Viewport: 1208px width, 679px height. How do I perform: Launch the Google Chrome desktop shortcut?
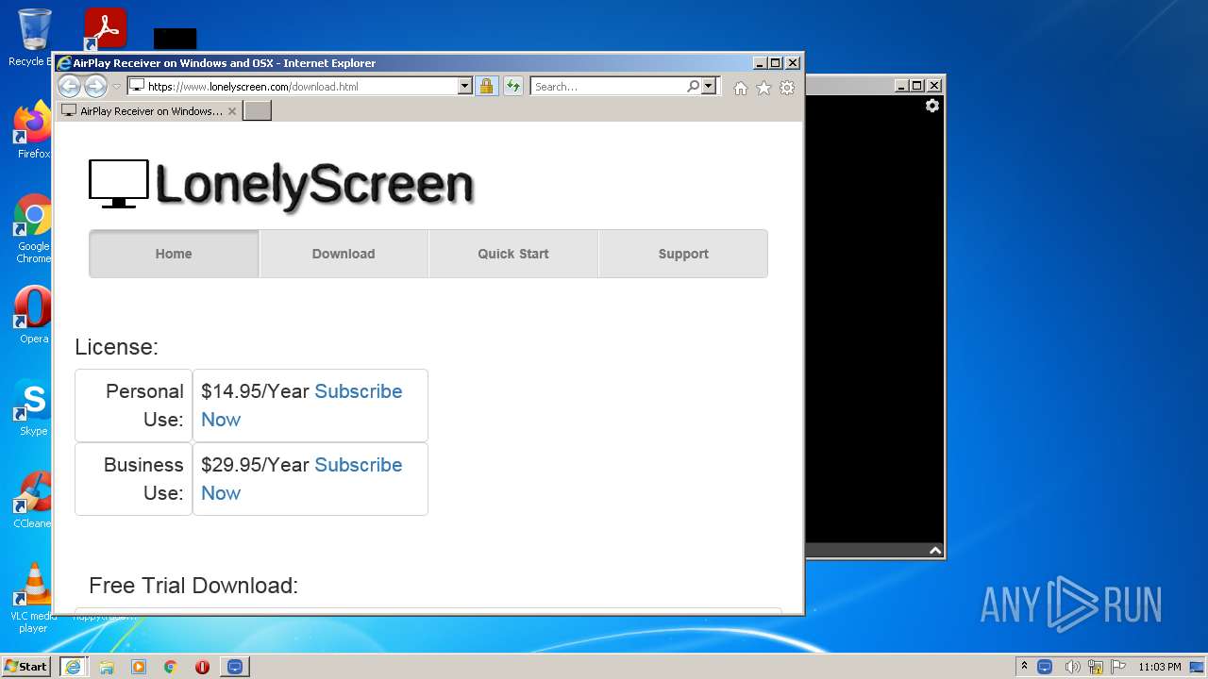coord(34,228)
